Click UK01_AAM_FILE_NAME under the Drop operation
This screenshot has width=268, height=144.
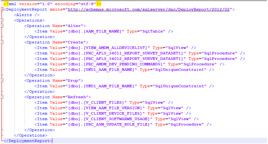101,86
